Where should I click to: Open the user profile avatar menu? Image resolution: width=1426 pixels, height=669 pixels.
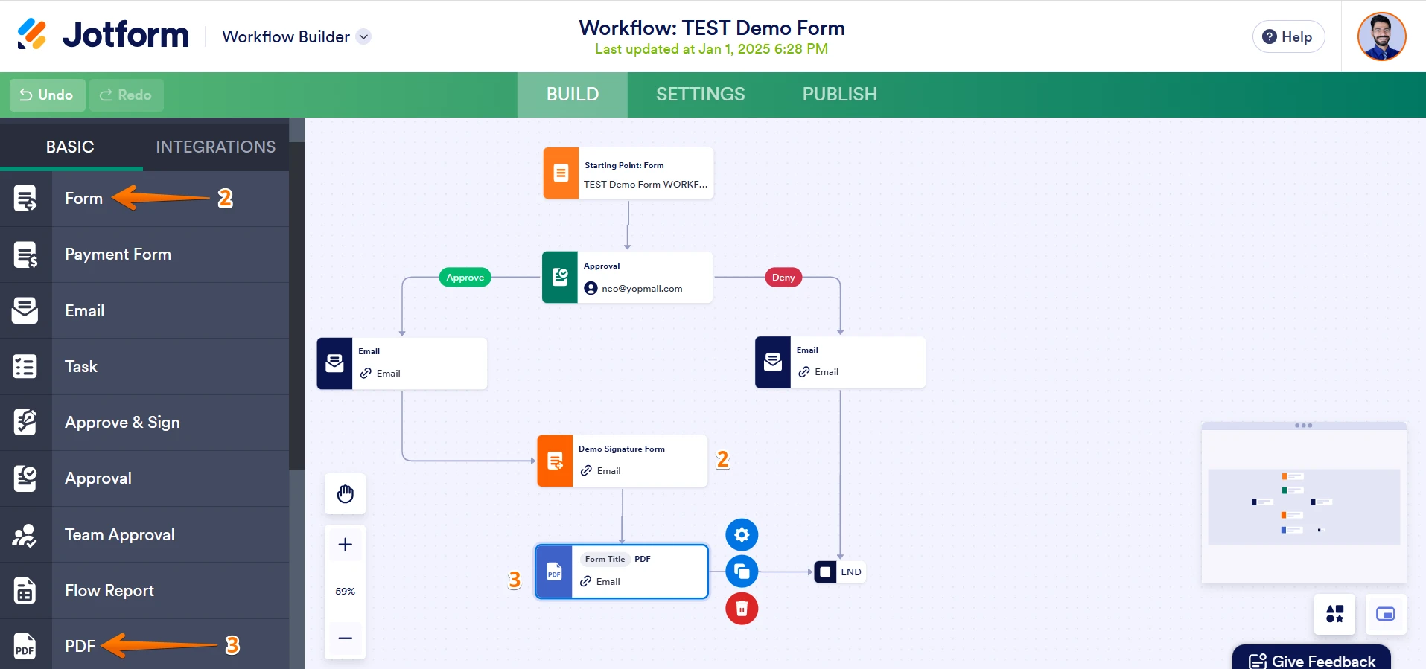point(1381,36)
